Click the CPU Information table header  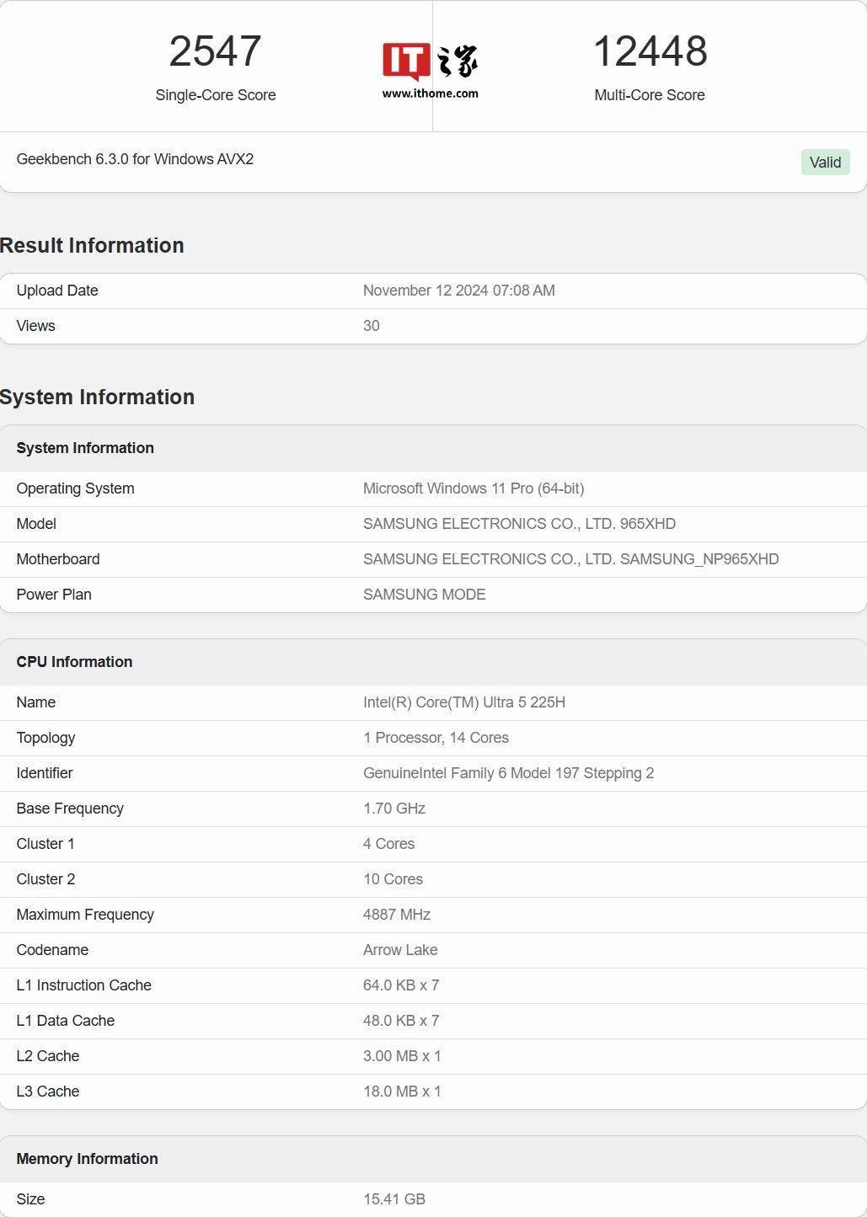tap(74, 662)
